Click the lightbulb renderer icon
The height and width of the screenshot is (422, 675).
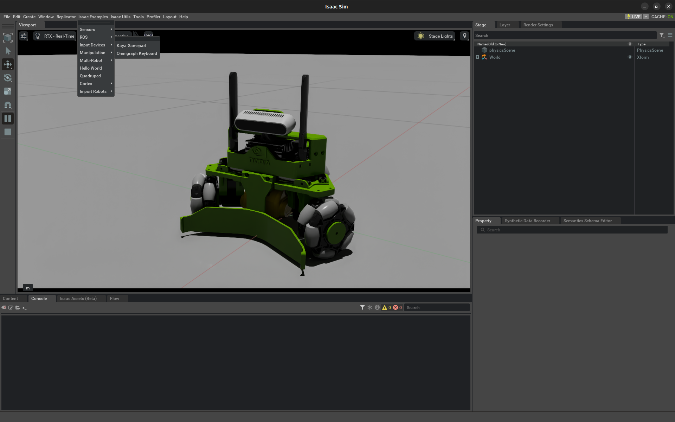38,36
